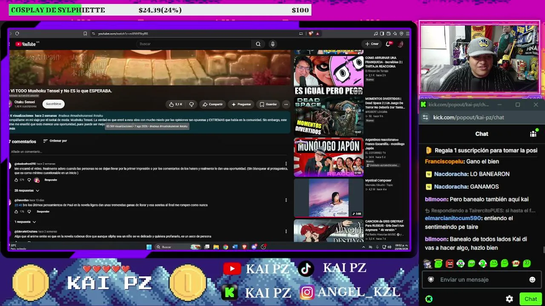Open the YouTube home logo
The height and width of the screenshot is (306, 545).
[x=26, y=44]
